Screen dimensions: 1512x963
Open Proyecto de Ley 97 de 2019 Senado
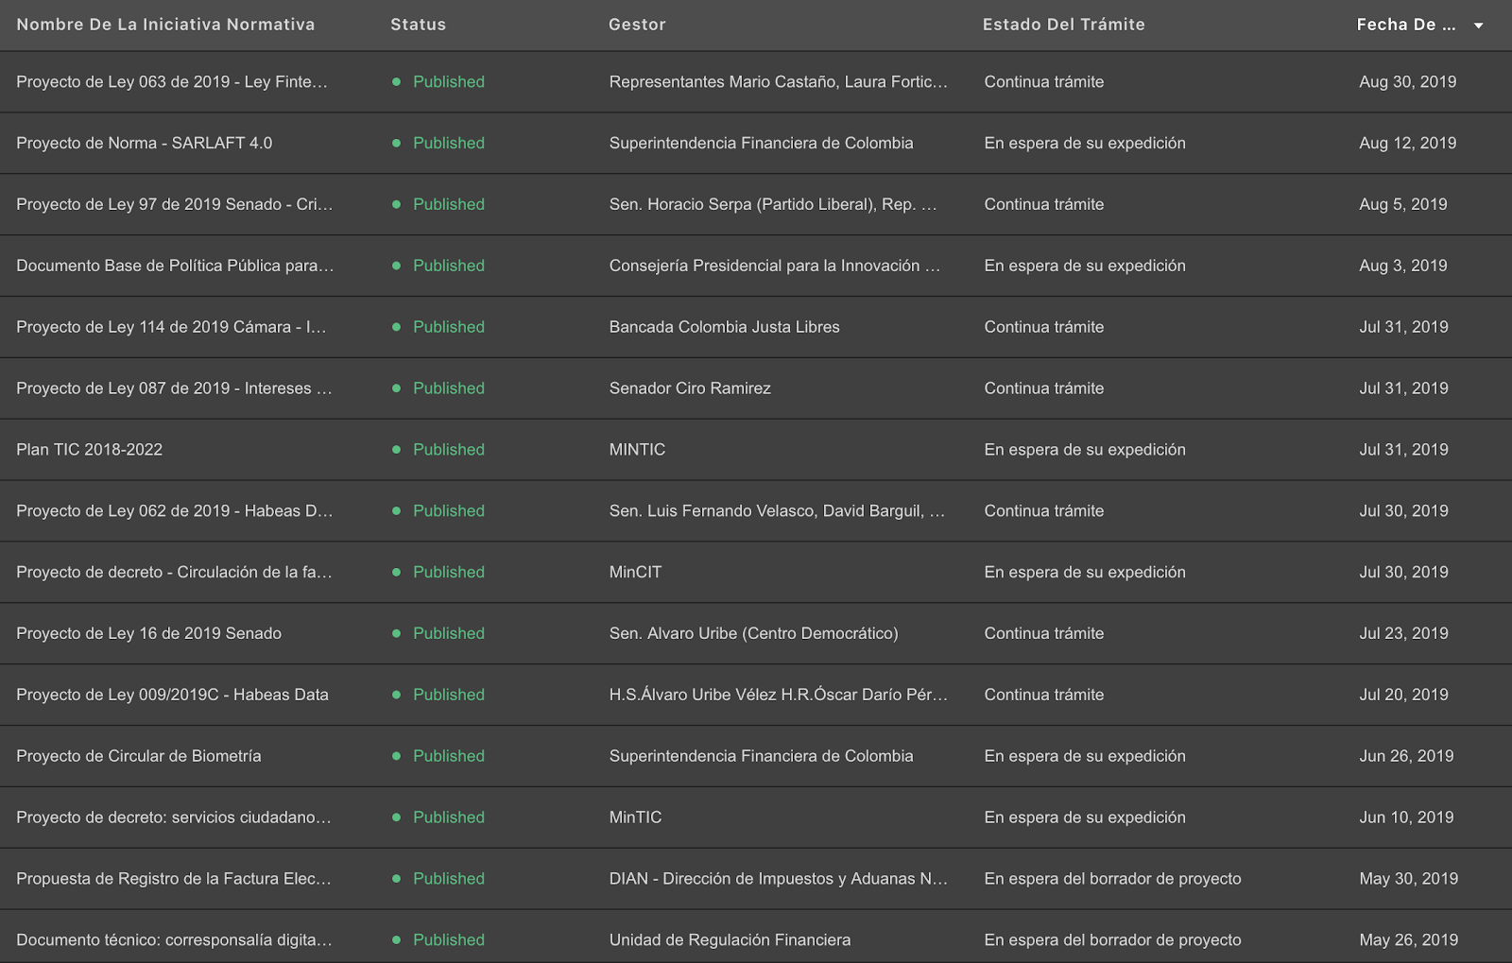756,205
